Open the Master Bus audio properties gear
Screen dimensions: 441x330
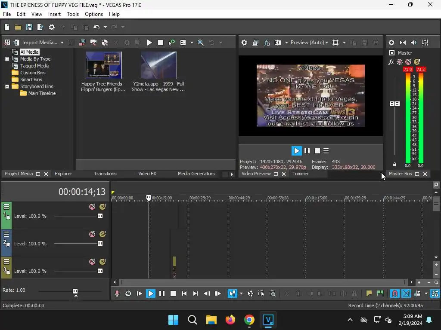click(x=391, y=43)
